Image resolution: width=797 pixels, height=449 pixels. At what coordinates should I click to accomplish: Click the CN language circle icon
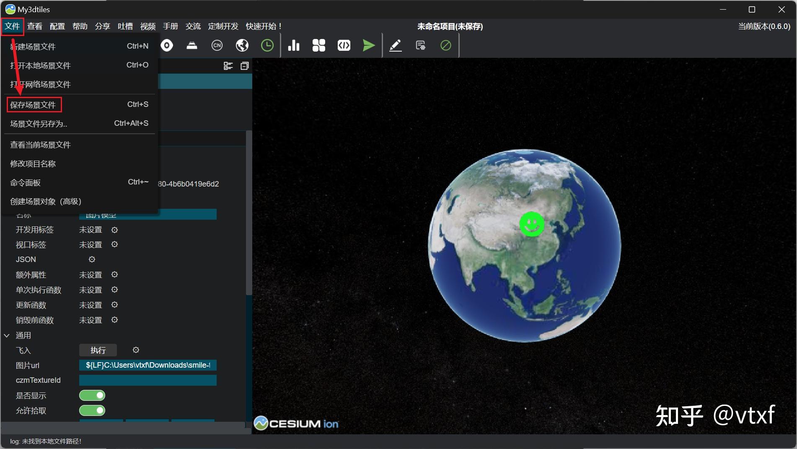pyautogui.click(x=217, y=45)
